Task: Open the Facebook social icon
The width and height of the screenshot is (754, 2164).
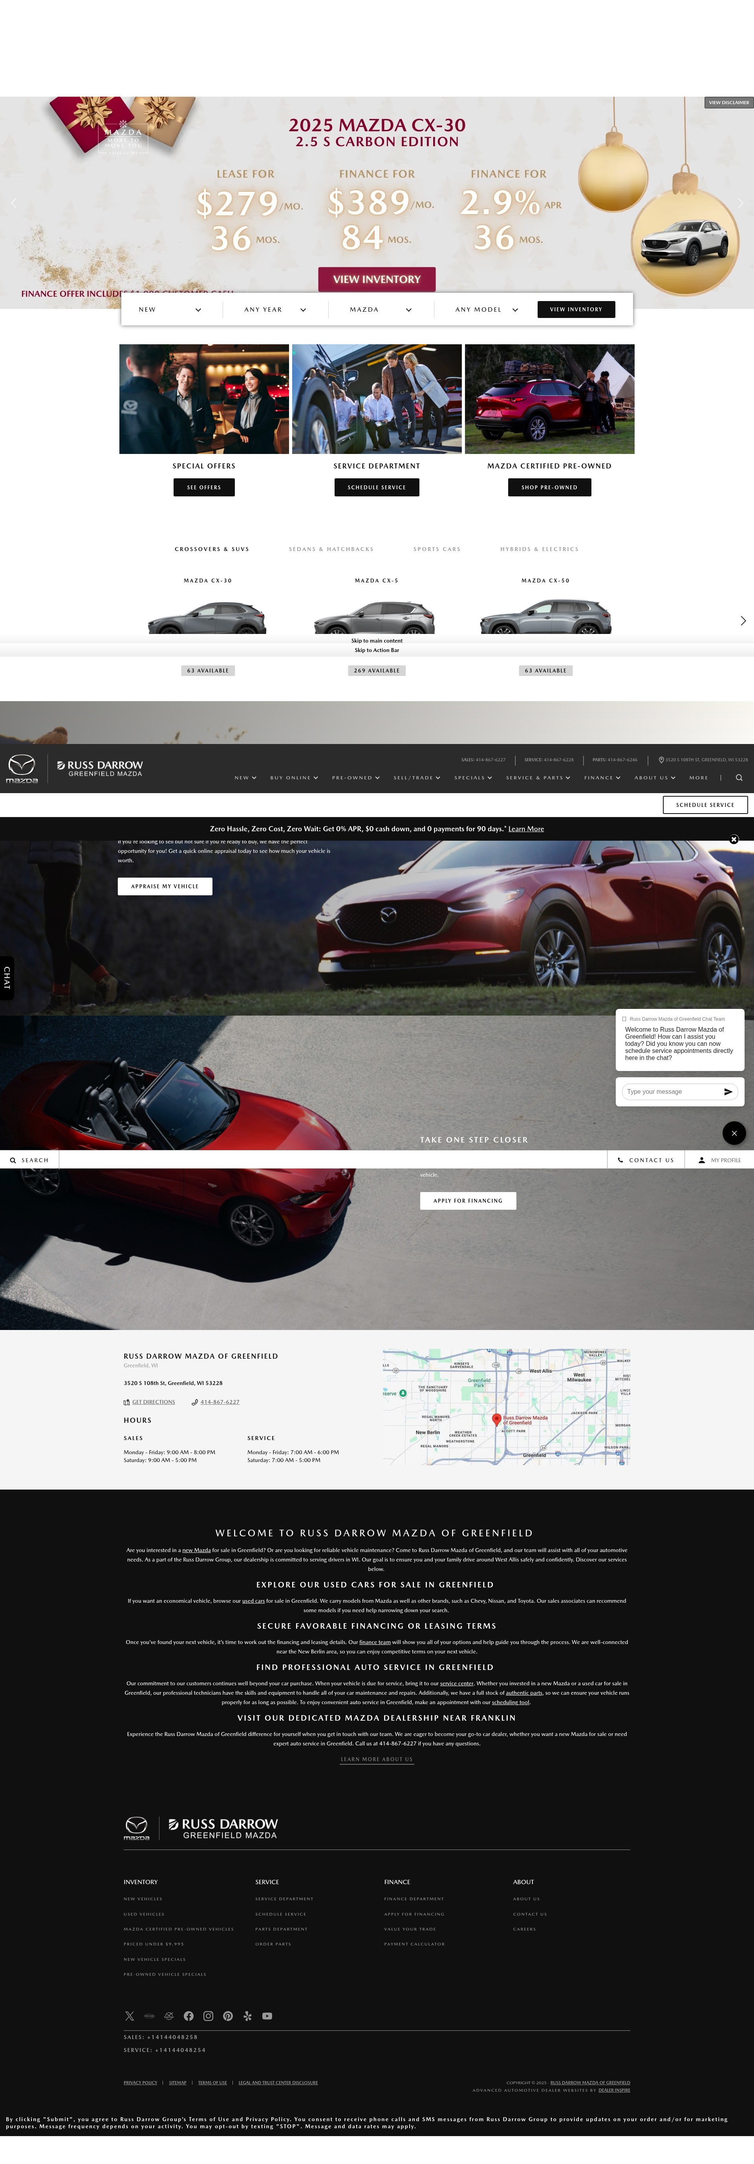Action: point(188,2016)
